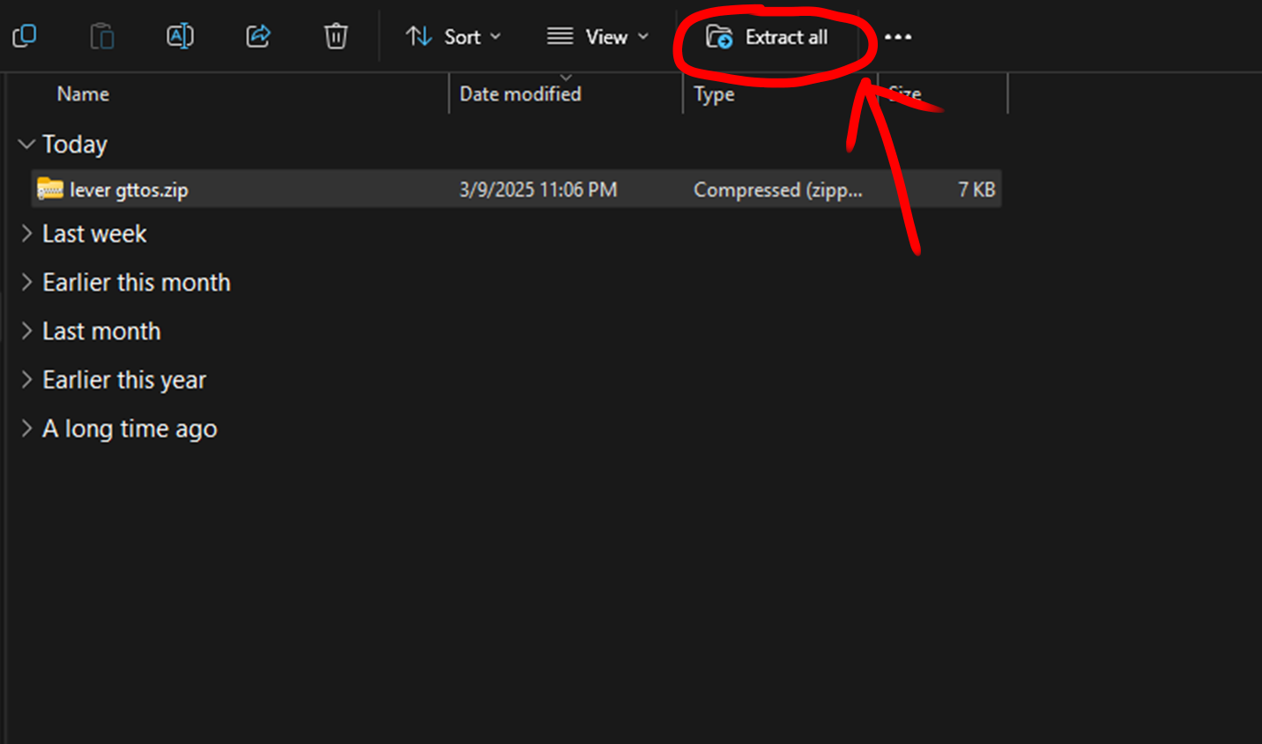This screenshot has width=1262, height=744.
Task: Click the date 3/9/2025 11:06 PM cell
Action: (538, 190)
